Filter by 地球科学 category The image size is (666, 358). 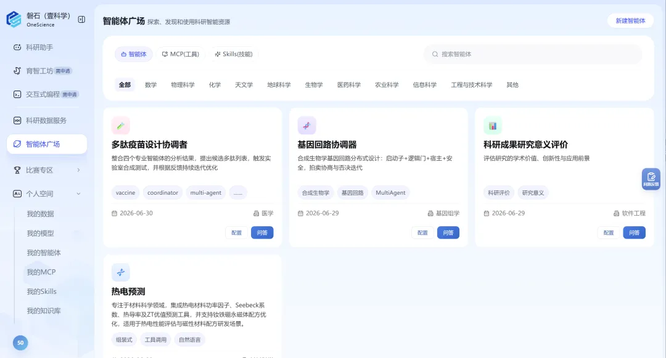[279, 85]
